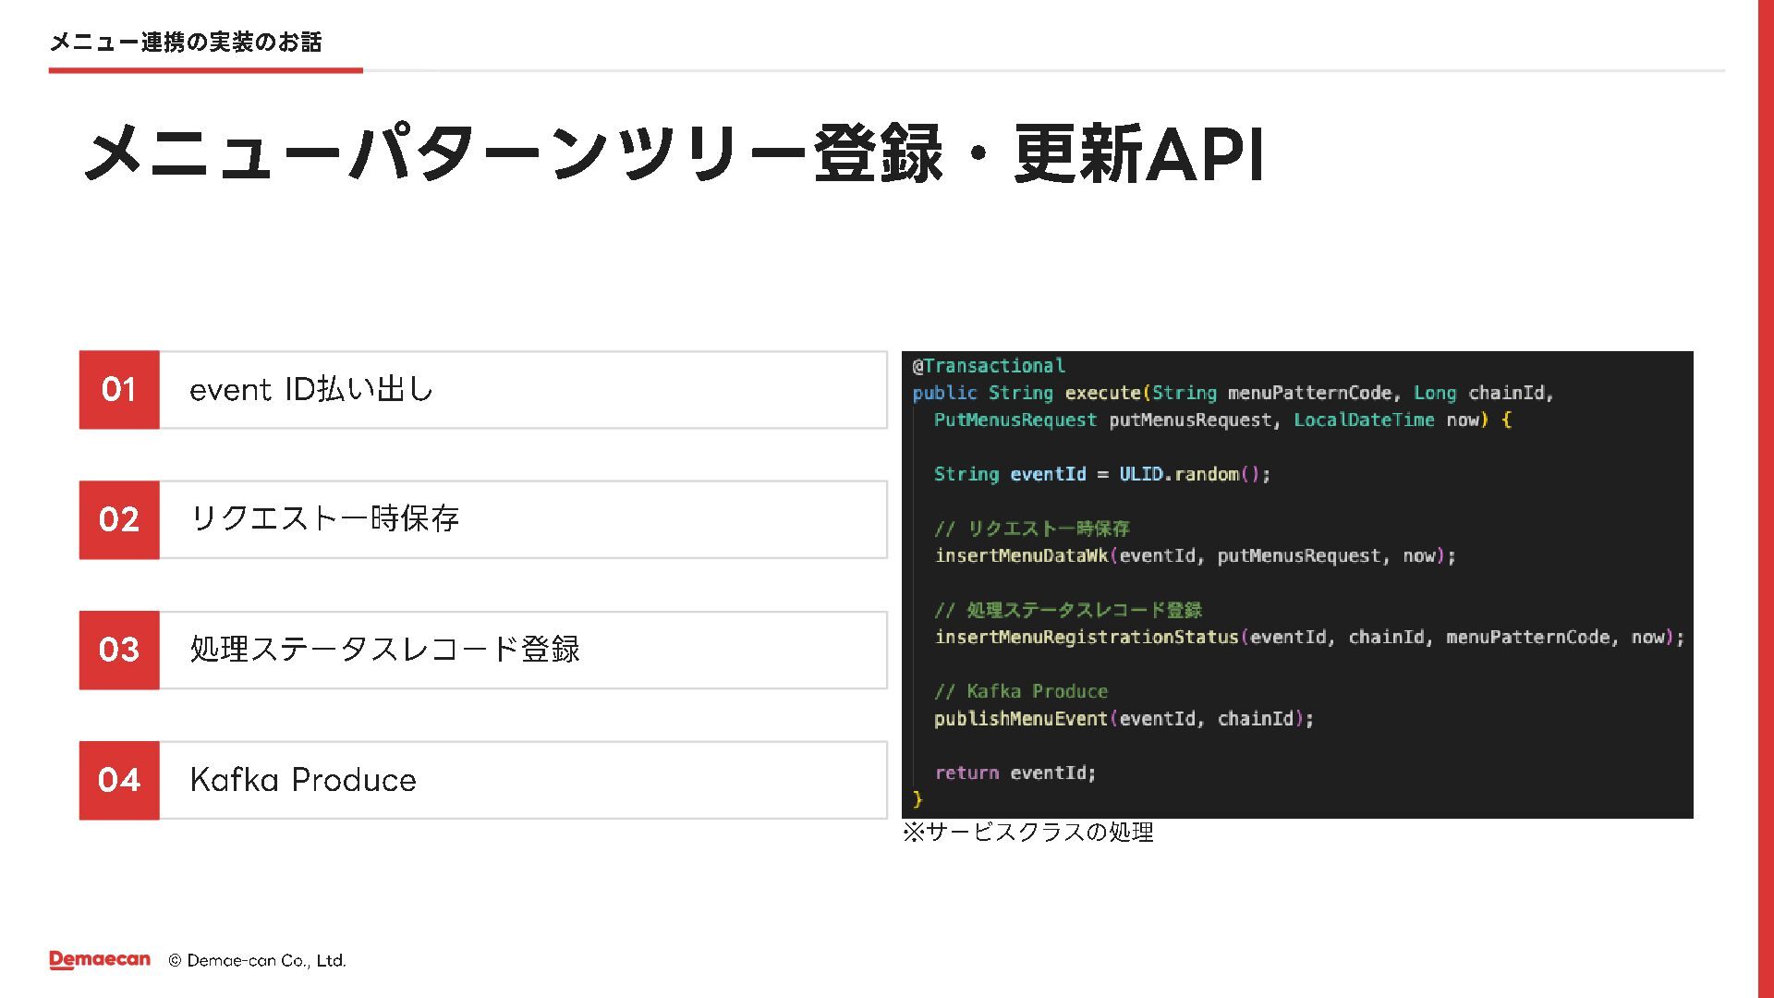Click the Demaecan logo in the footer

(100, 960)
